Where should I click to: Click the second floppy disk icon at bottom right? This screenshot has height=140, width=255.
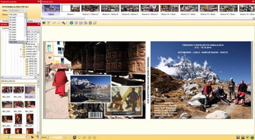[x=243, y=137]
